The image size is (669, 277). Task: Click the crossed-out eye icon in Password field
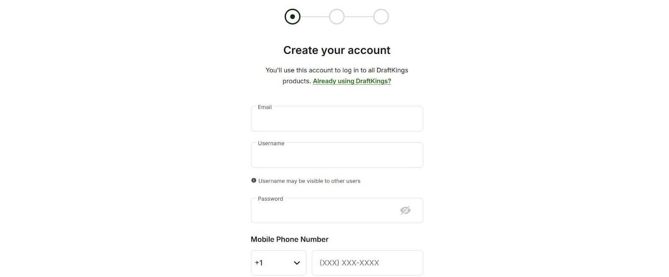tap(405, 210)
